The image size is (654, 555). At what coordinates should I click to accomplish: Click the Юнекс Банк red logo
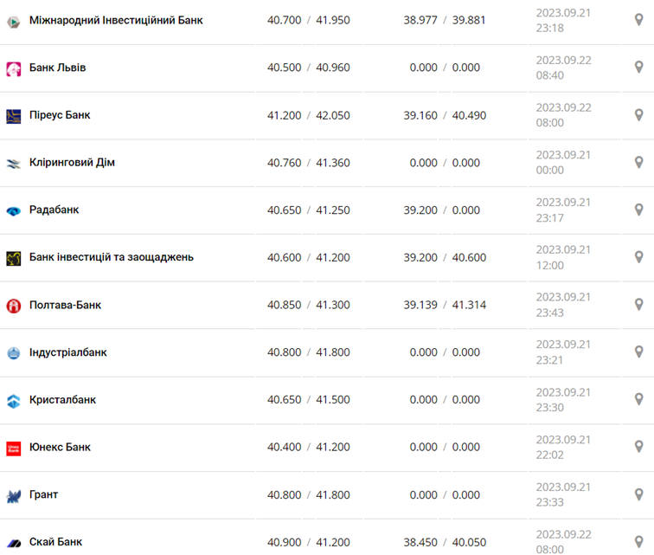14,448
